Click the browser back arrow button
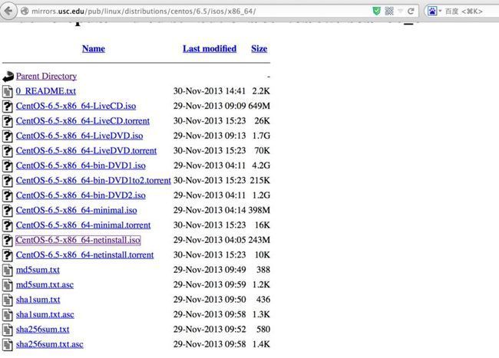 click(8, 11)
